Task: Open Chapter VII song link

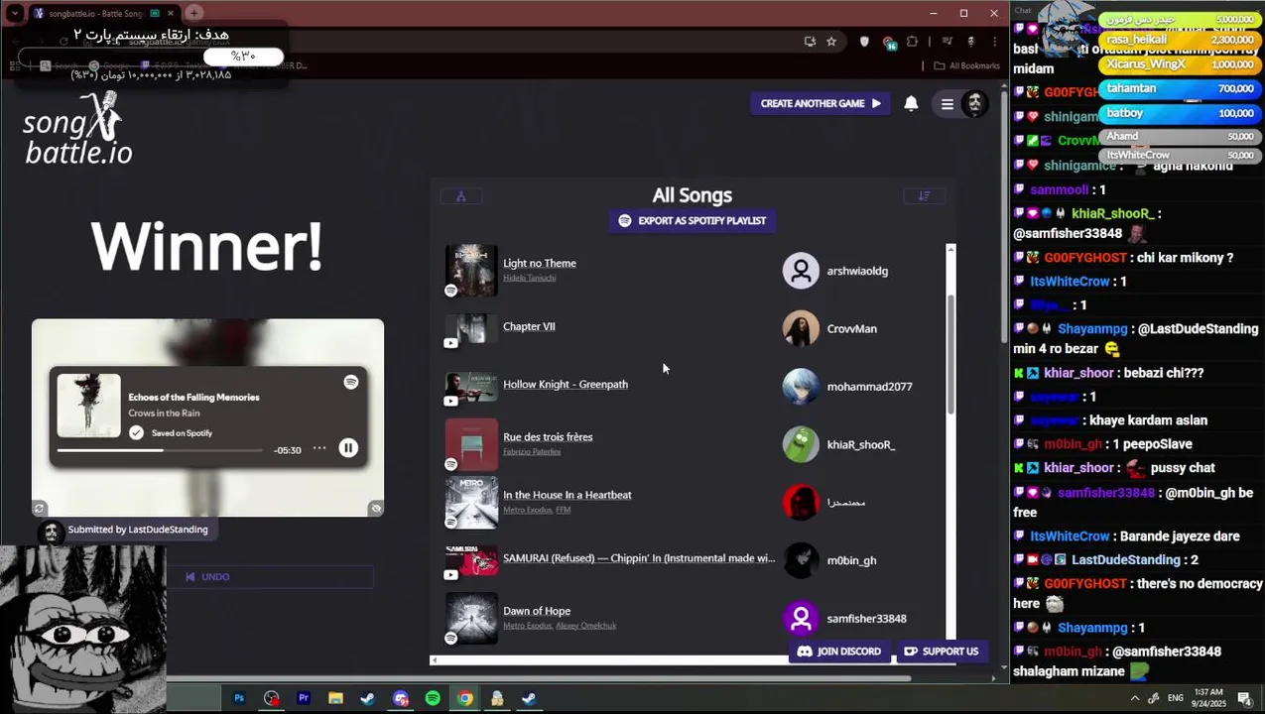Action: tap(529, 326)
